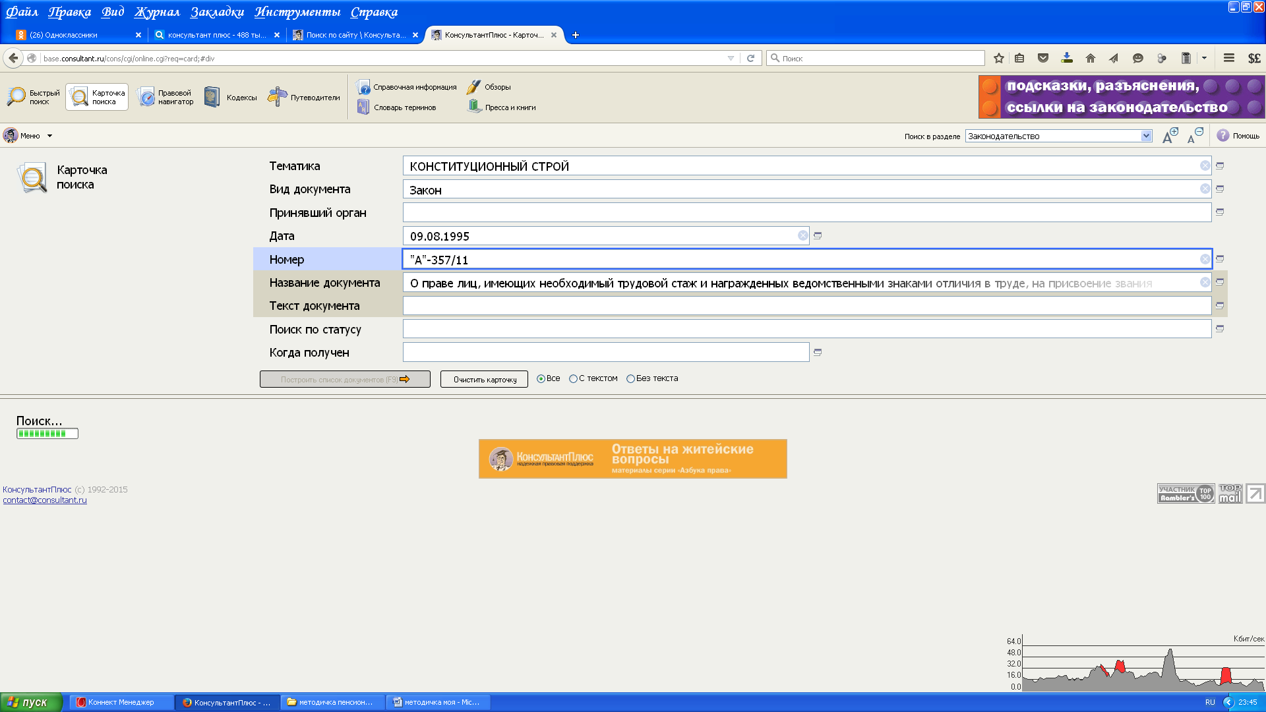This screenshot has width=1266, height=712.
Task: Open date picker for Дата field
Action: (818, 235)
